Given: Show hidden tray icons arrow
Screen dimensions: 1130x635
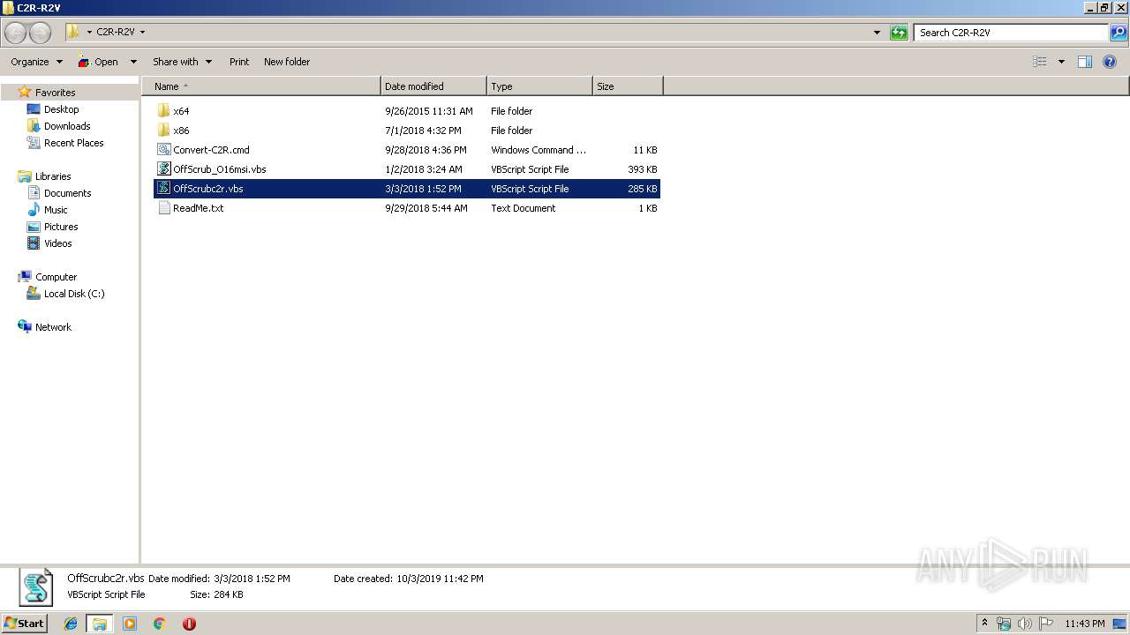Looking at the screenshot, I should (985, 624).
